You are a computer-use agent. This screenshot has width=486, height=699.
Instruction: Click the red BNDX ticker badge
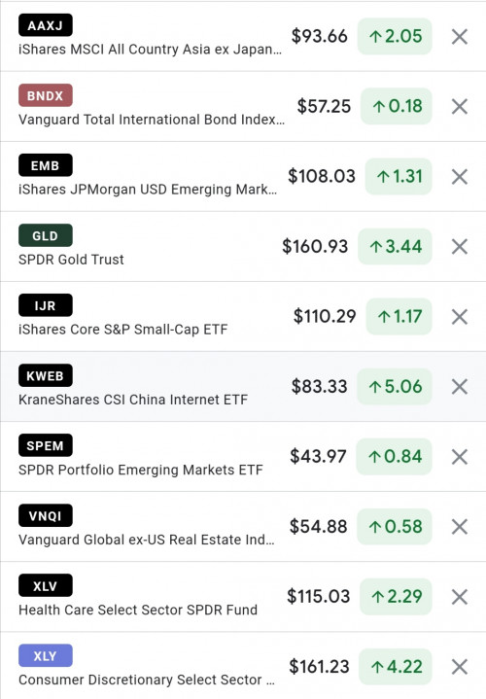point(45,95)
